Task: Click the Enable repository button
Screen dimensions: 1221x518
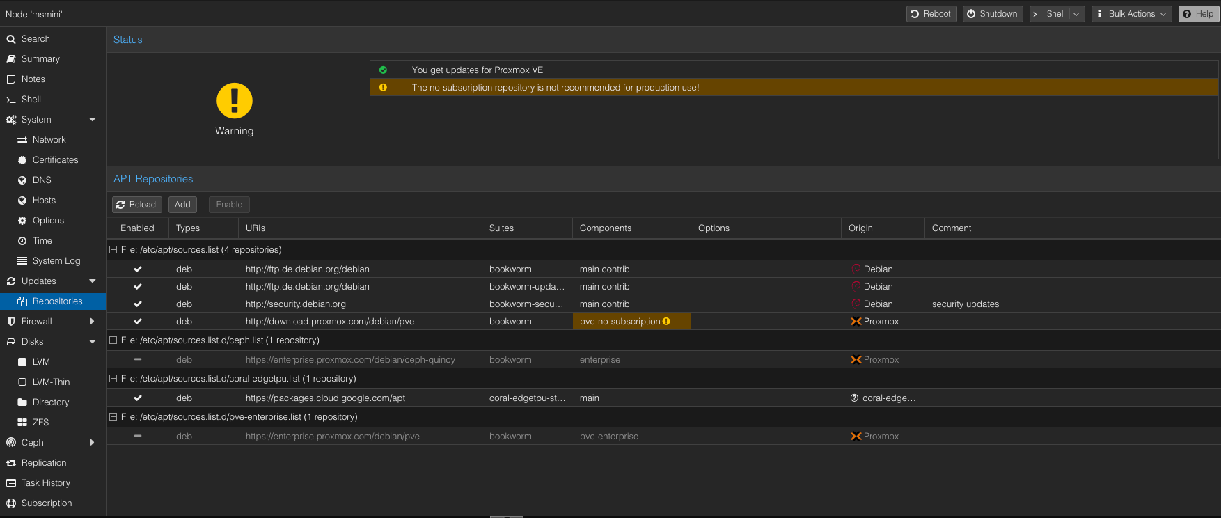Action: 229,205
